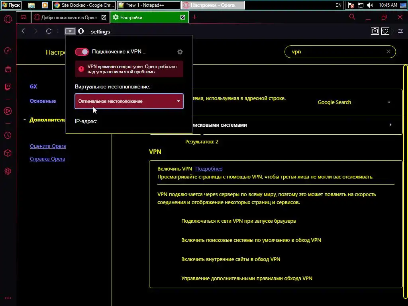
Task: Click the VPN unavailable error message
Action: [x=129, y=69]
